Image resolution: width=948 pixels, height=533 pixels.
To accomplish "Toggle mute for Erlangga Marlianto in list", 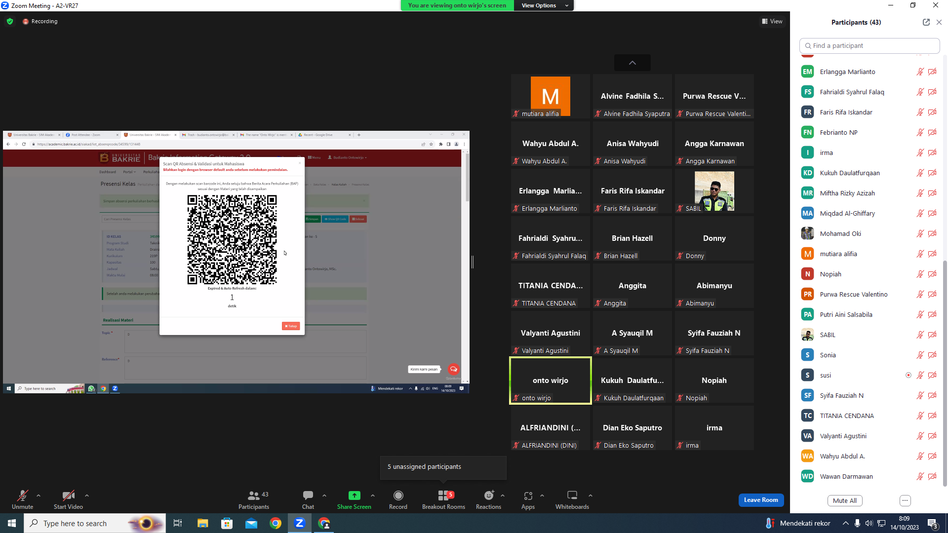I will click(920, 72).
